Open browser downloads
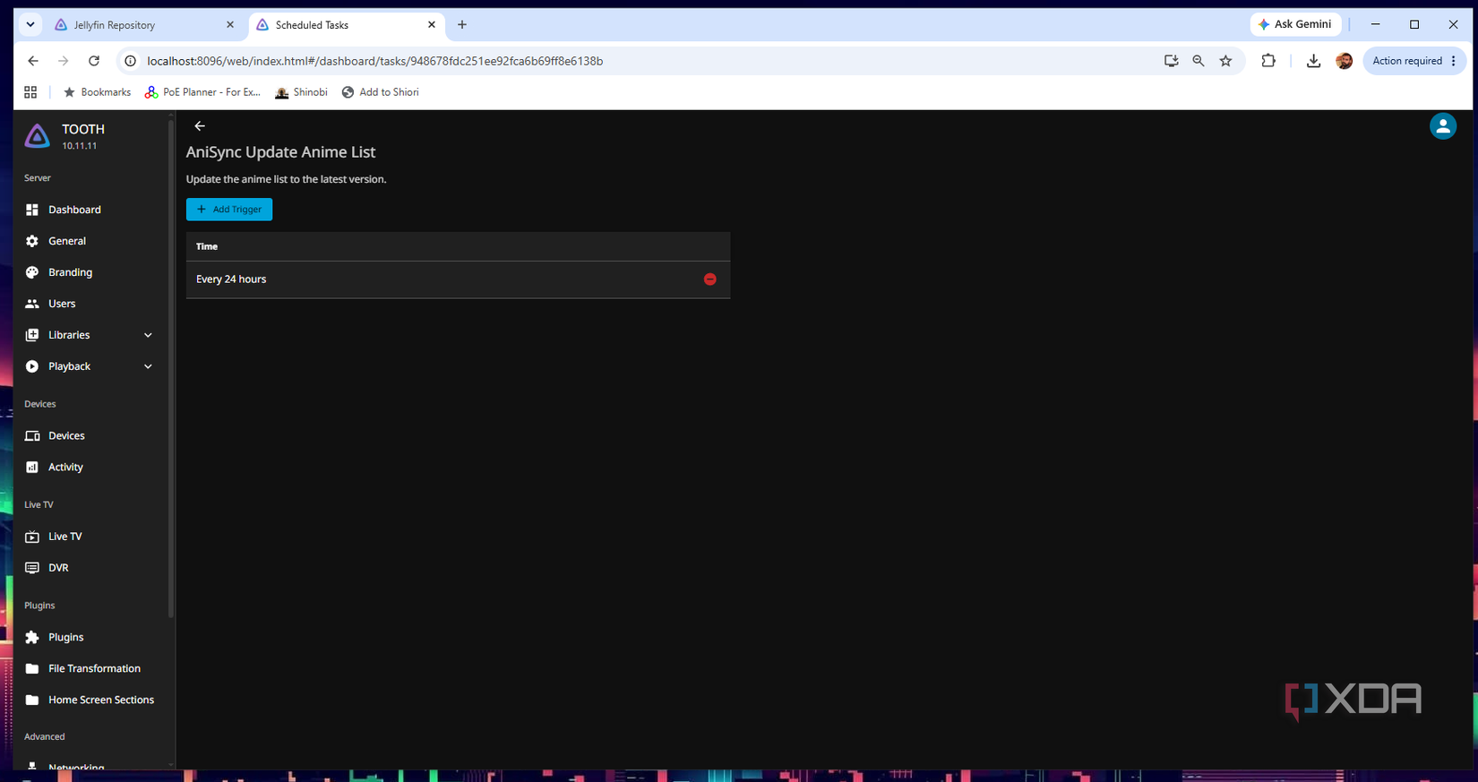This screenshot has height=782, width=1478. pos(1313,61)
